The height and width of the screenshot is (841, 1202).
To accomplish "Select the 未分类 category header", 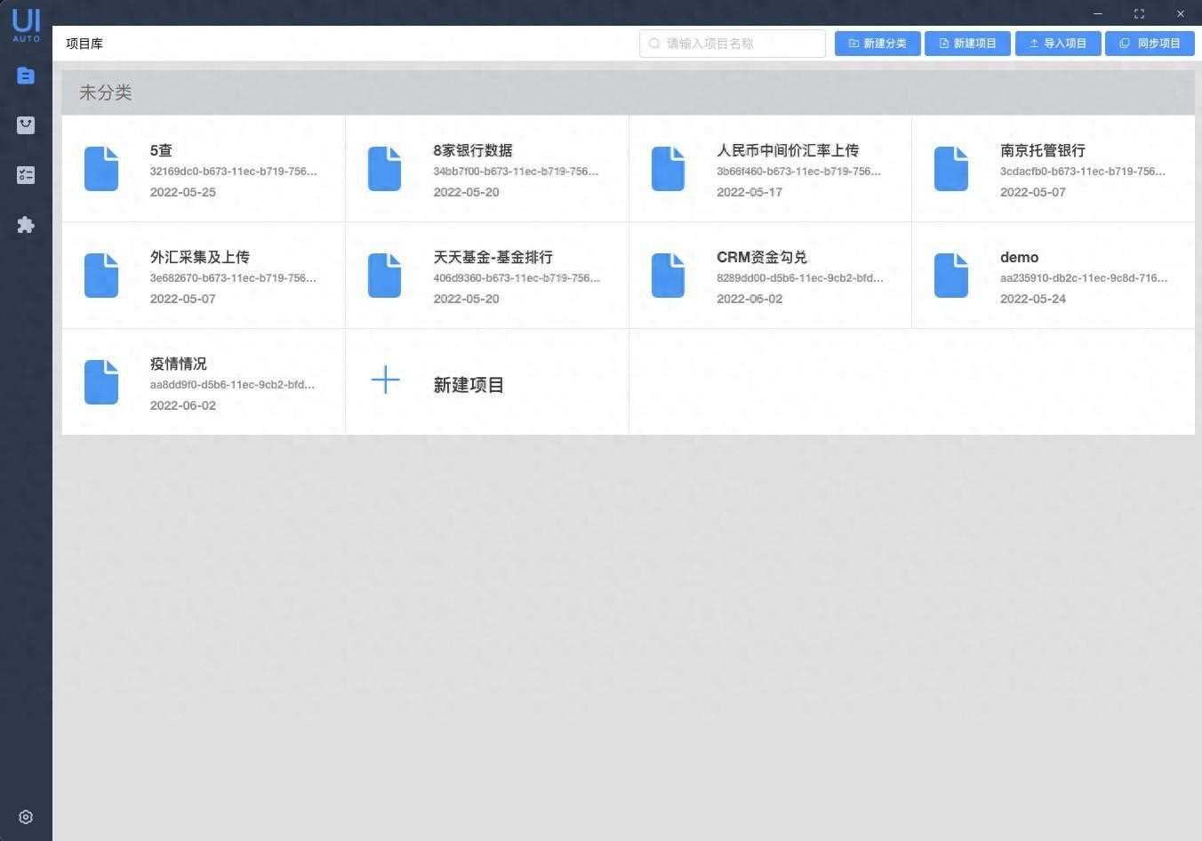I will point(628,92).
